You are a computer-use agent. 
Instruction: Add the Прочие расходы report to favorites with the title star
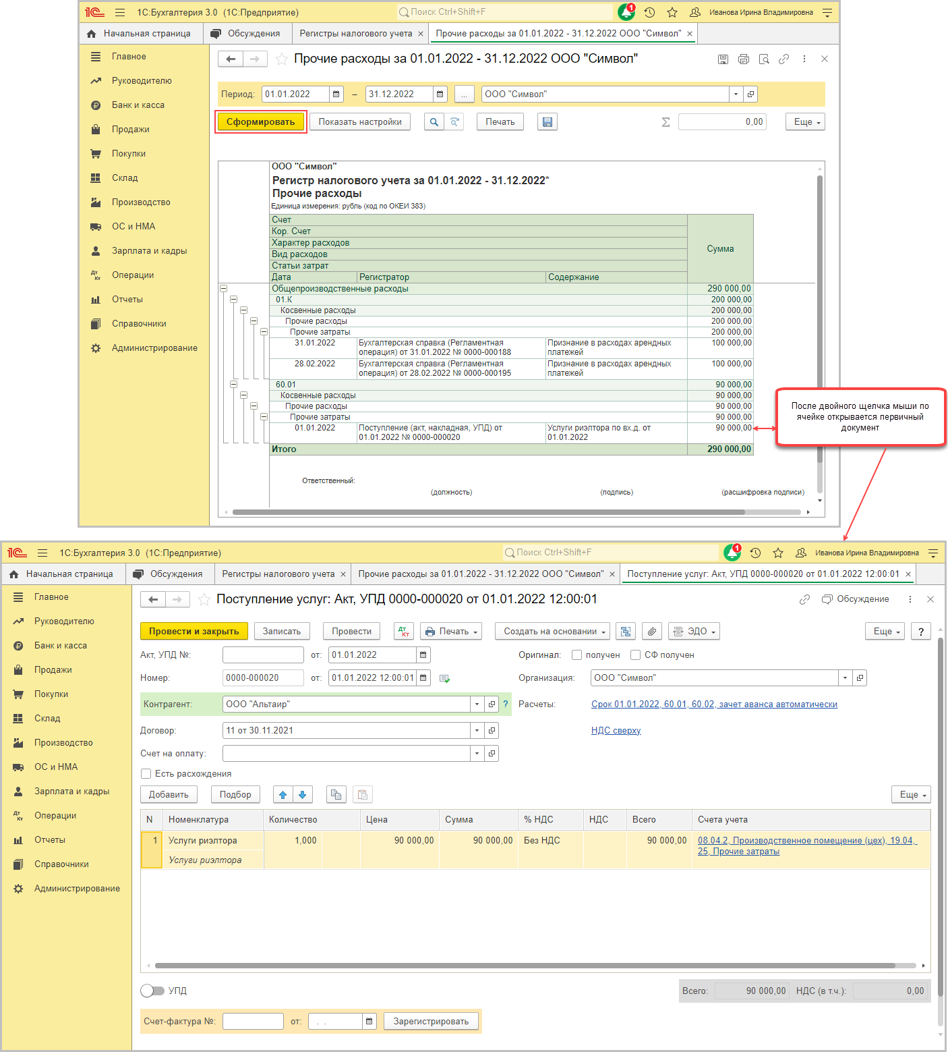(282, 59)
